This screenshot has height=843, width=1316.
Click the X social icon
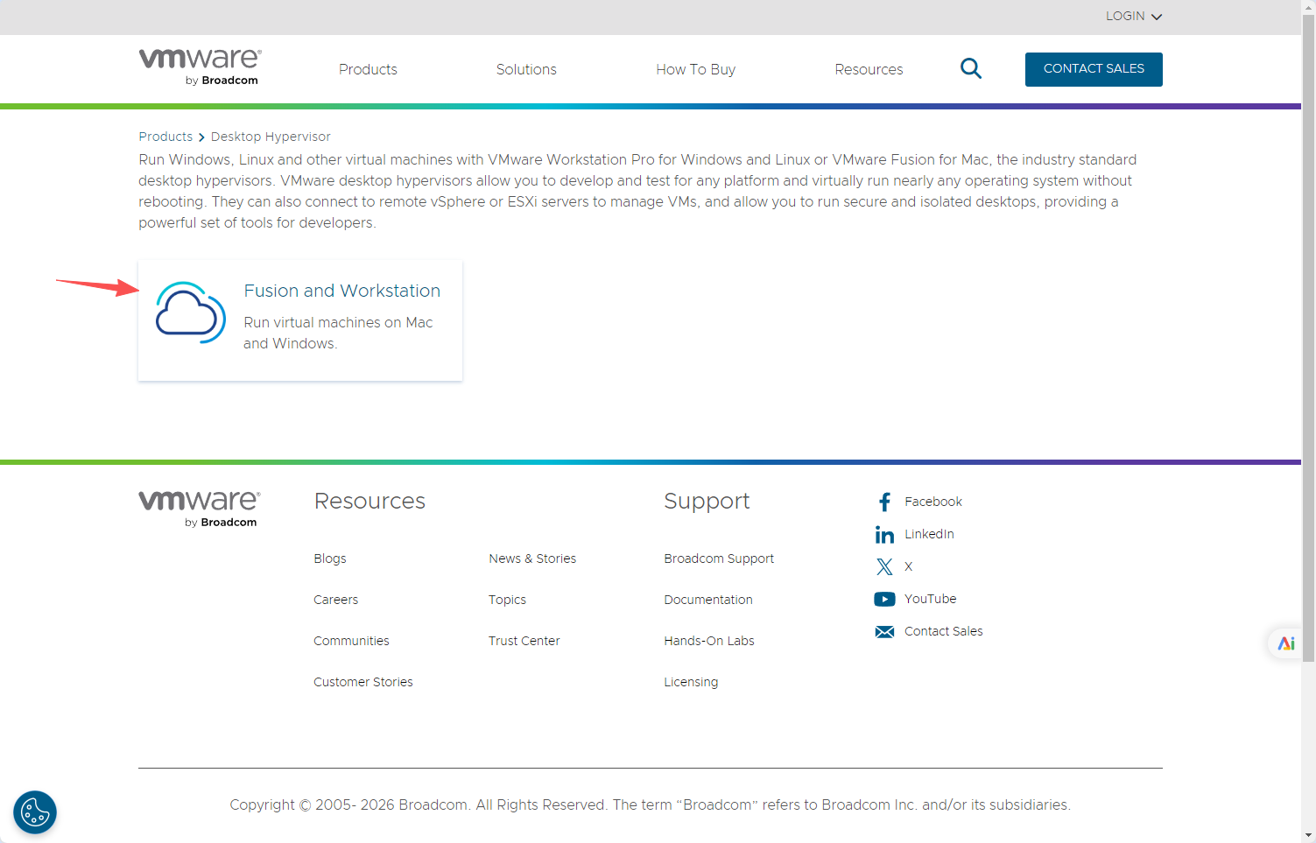pyautogui.click(x=884, y=566)
